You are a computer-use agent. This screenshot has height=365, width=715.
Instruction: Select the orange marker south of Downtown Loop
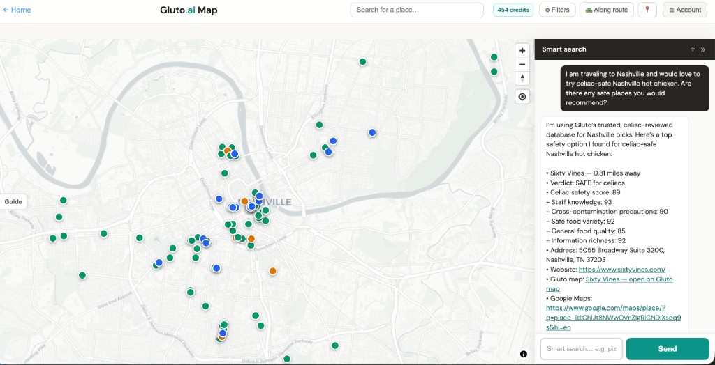pyautogui.click(x=273, y=271)
